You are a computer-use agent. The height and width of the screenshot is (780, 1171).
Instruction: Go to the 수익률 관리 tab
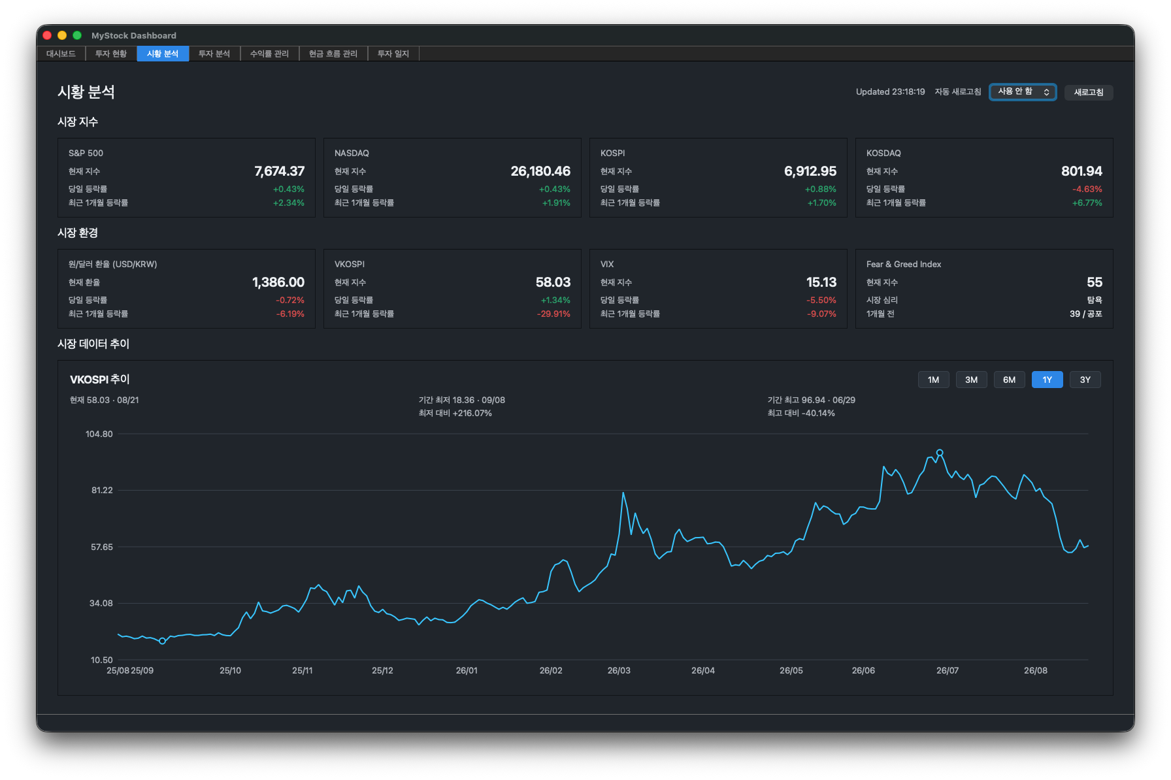(x=269, y=54)
